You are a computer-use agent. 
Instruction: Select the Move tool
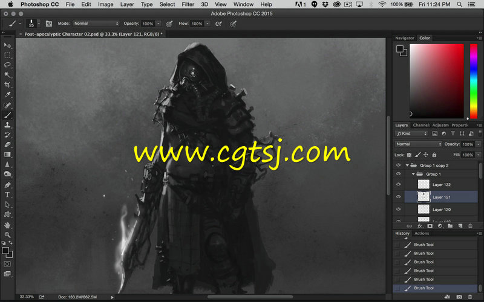point(7,46)
